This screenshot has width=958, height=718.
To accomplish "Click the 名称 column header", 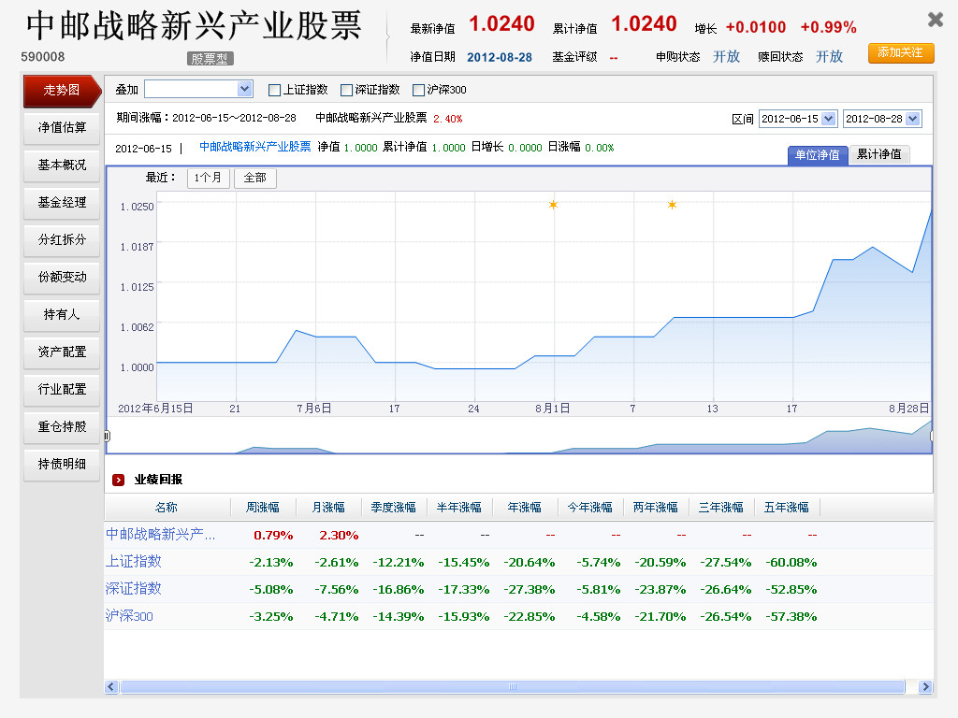I will tap(167, 508).
